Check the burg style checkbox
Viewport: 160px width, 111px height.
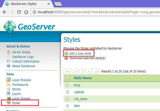[x=67, y=85]
